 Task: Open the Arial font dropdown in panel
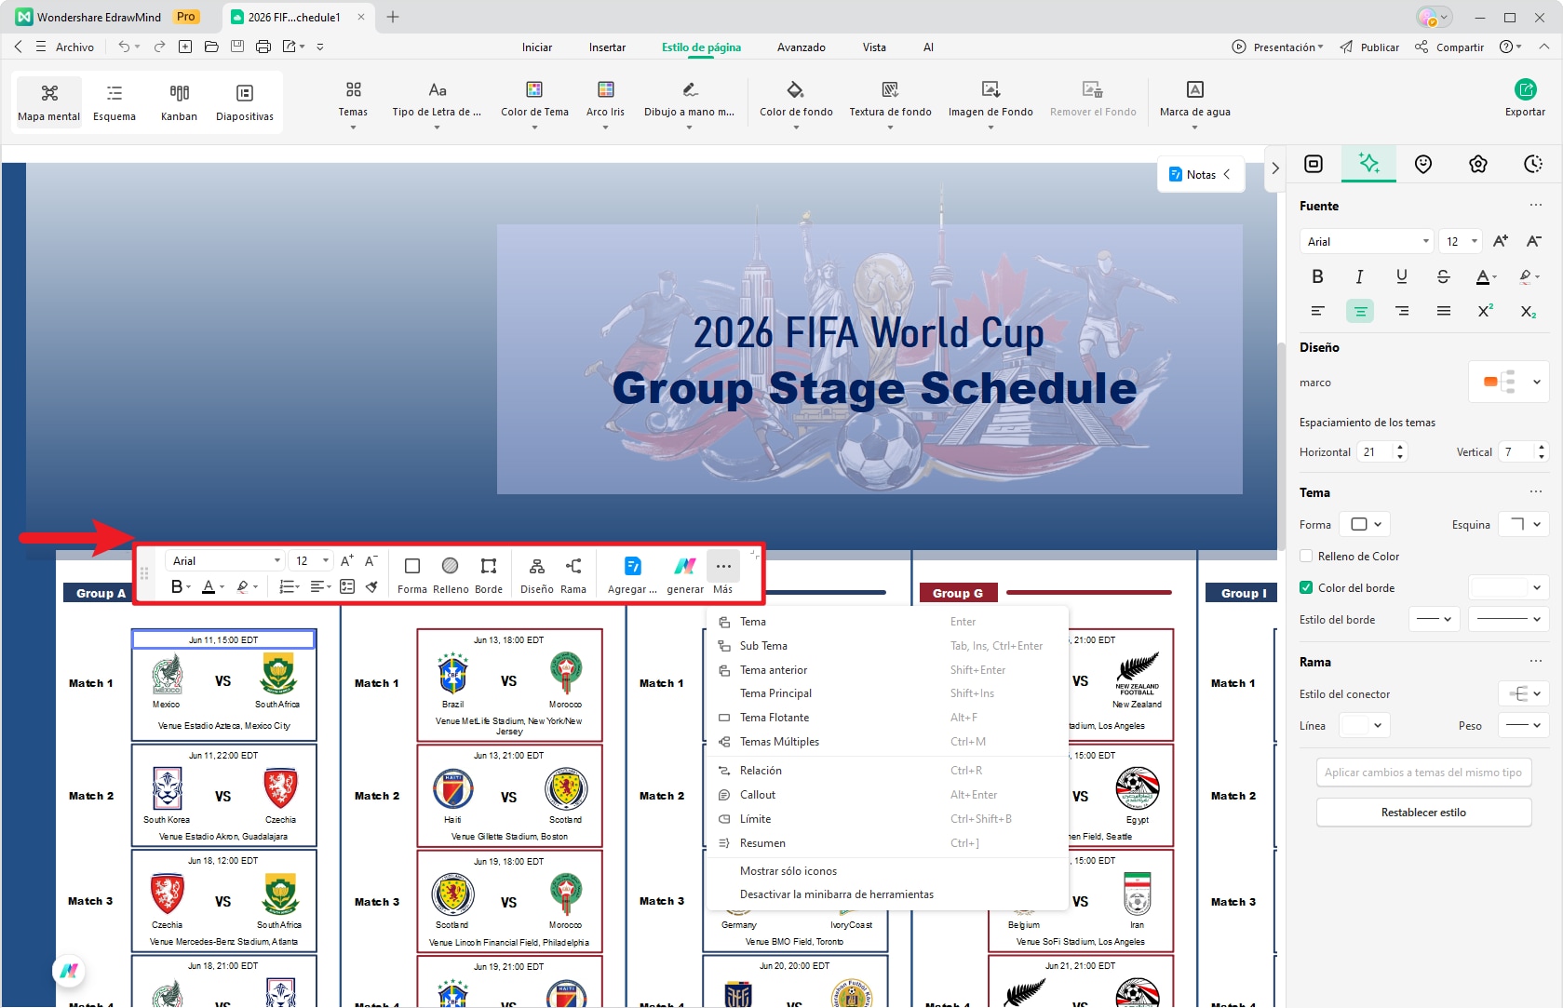pyautogui.click(x=1366, y=242)
